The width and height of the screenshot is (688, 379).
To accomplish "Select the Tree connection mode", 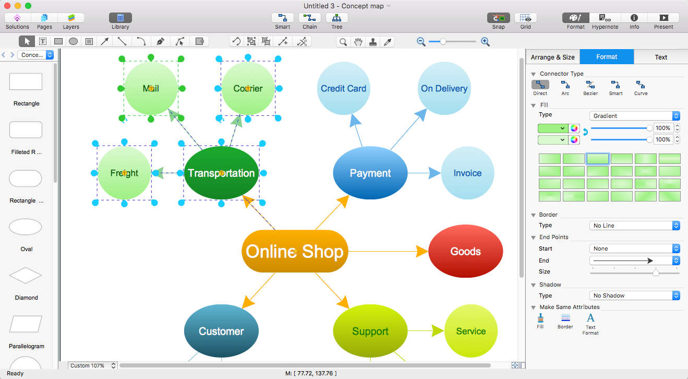I will click(337, 18).
